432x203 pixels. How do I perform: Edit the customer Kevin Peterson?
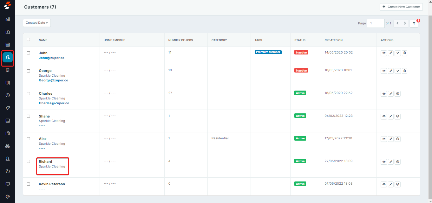pos(390,184)
